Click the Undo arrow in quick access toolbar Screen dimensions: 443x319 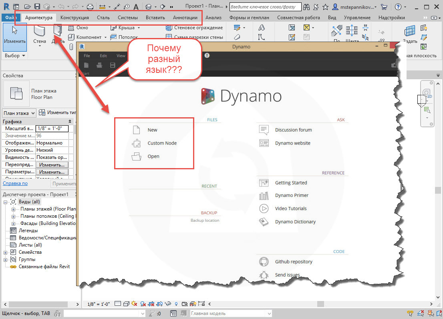pyautogui.click(x=61, y=6)
